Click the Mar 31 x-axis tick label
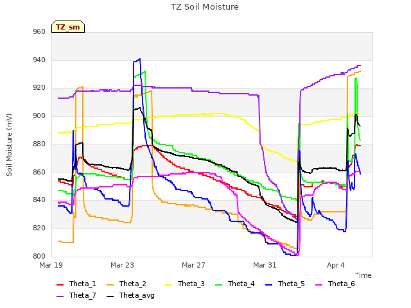This screenshot has width=411, height=308. (265, 265)
